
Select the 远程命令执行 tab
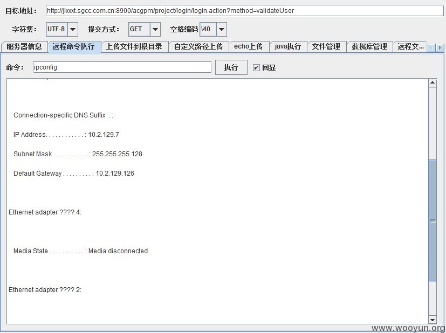[x=74, y=46]
